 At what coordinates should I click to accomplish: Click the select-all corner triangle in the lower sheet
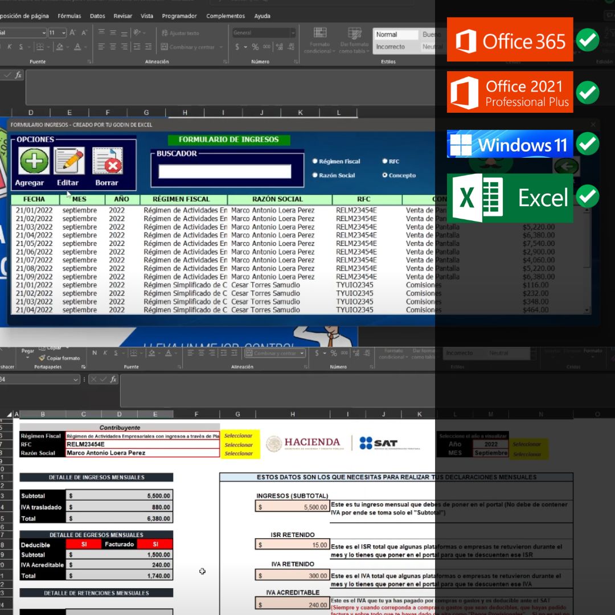(9, 414)
